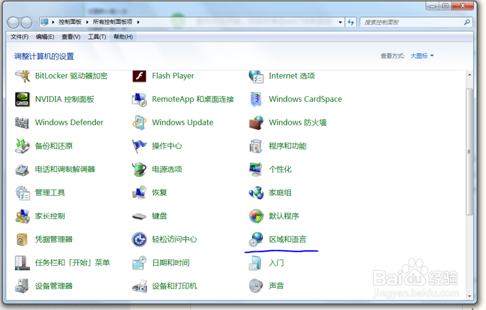This screenshot has height=310, width=486.
Task: Open the BitLocker drive encryption icon
Action: (x=23, y=76)
